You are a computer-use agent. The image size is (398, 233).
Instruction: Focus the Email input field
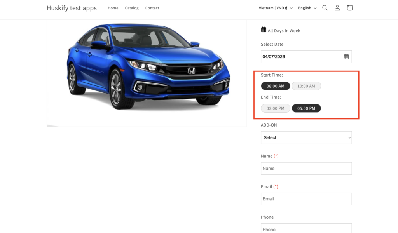coord(306,199)
